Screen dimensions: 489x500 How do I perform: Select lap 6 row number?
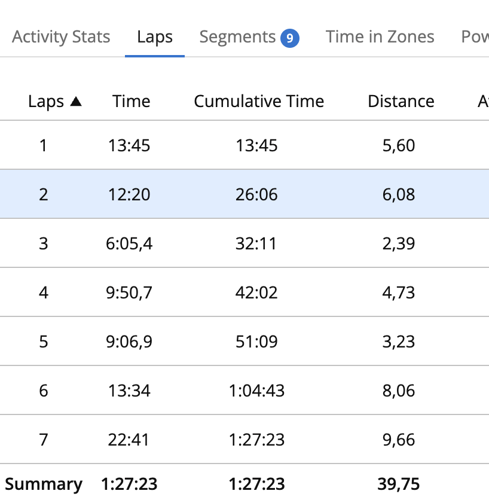coord(43,391)
